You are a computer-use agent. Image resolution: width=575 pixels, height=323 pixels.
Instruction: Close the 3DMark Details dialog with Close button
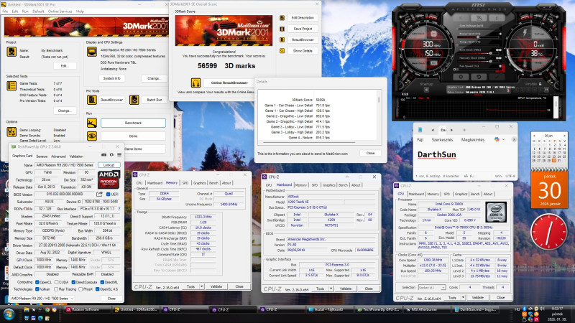(370, 153)
